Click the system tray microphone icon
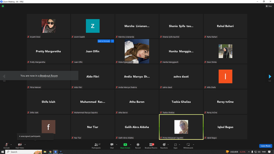This screenshot has height=154, width=274. point(252,152)
